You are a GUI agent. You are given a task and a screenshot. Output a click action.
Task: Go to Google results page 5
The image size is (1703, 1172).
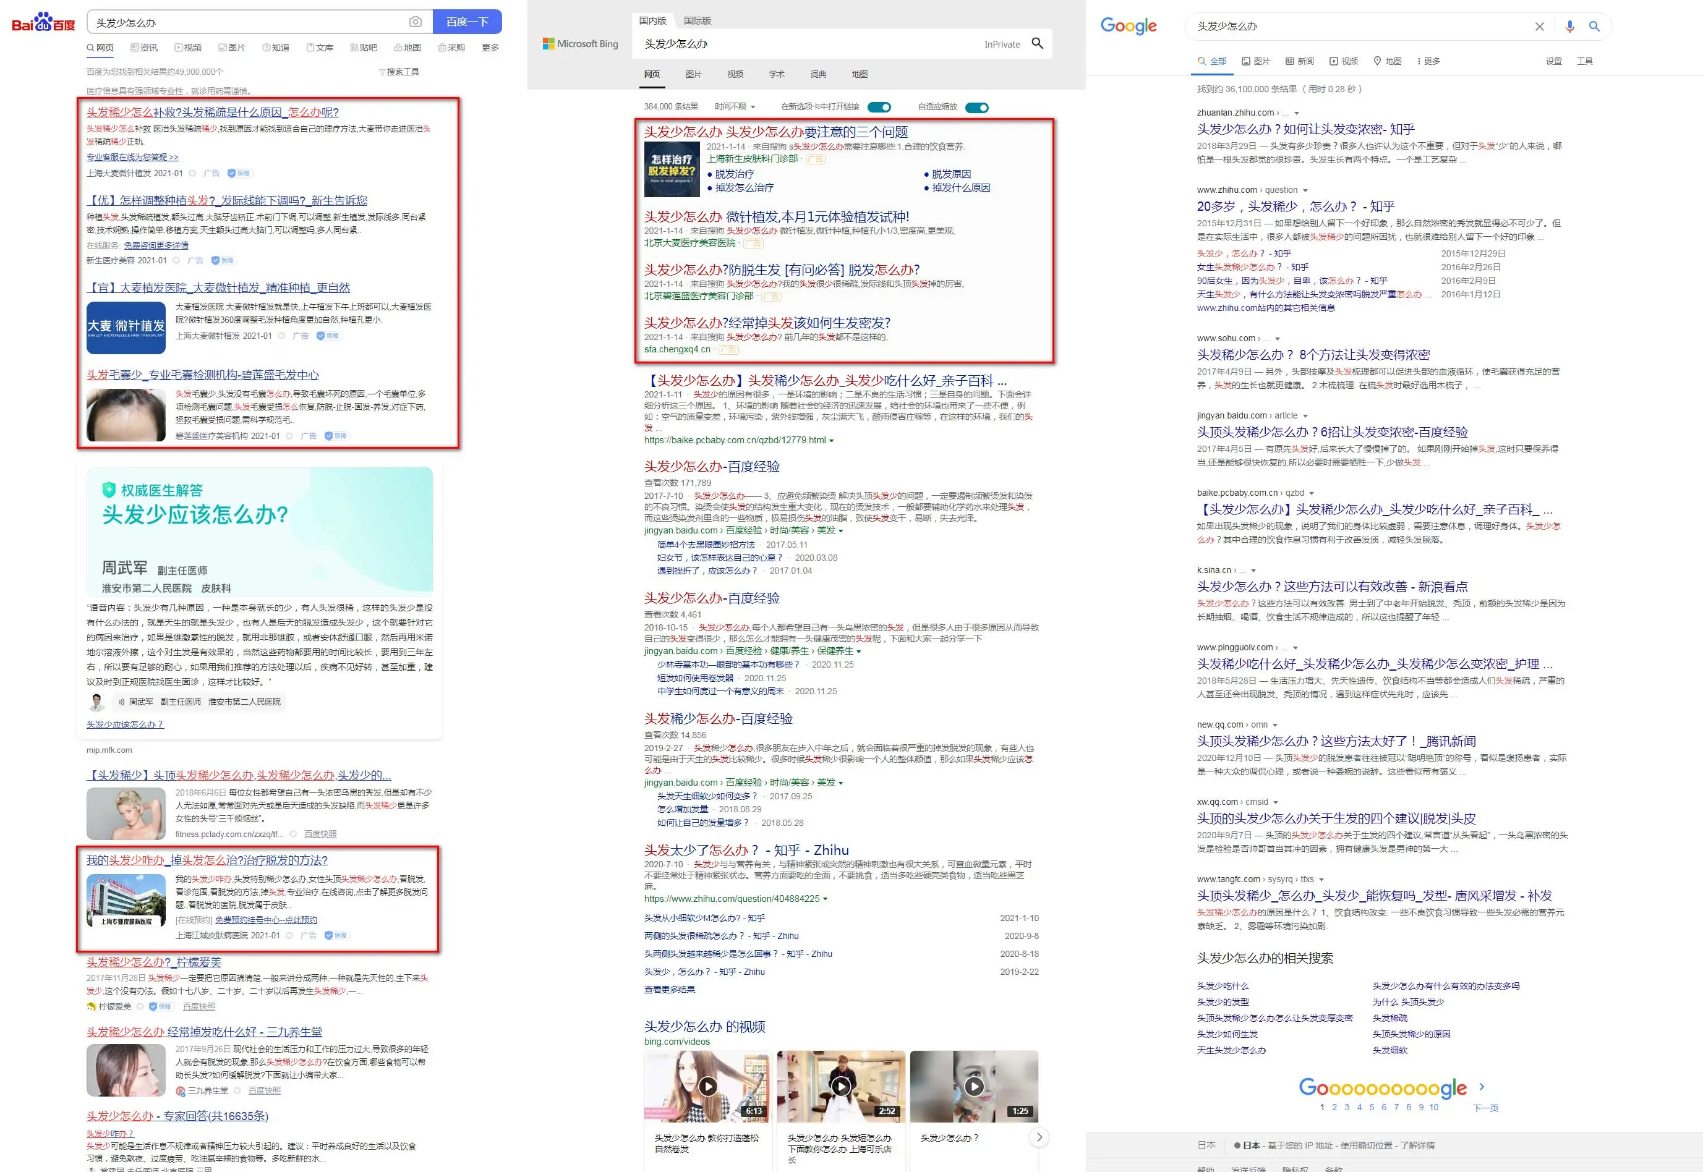click(1371, 1107)
